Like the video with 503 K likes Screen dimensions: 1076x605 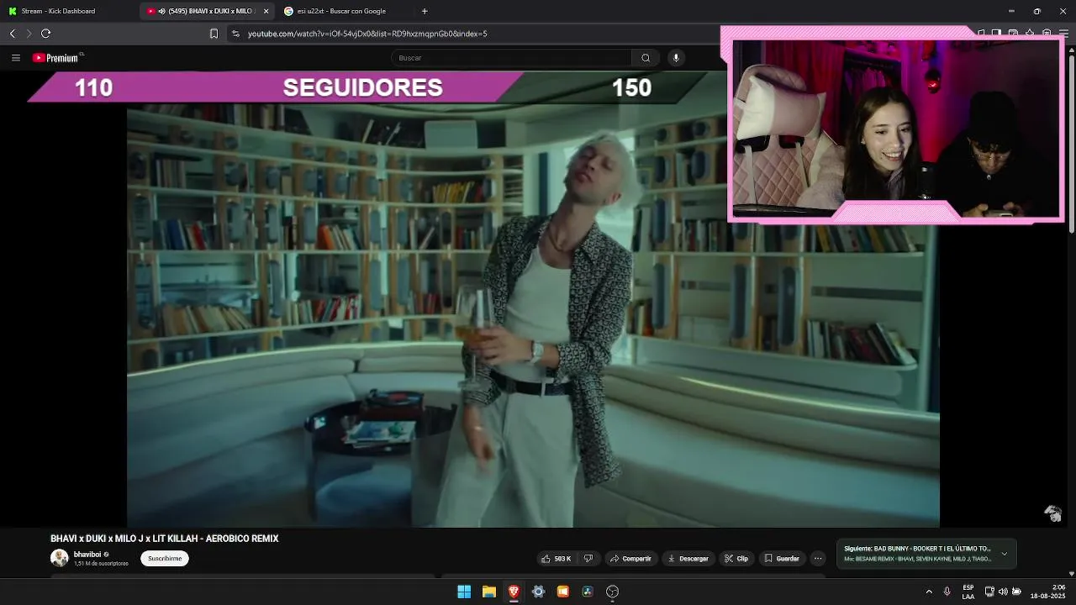click(x=556, y=559)
